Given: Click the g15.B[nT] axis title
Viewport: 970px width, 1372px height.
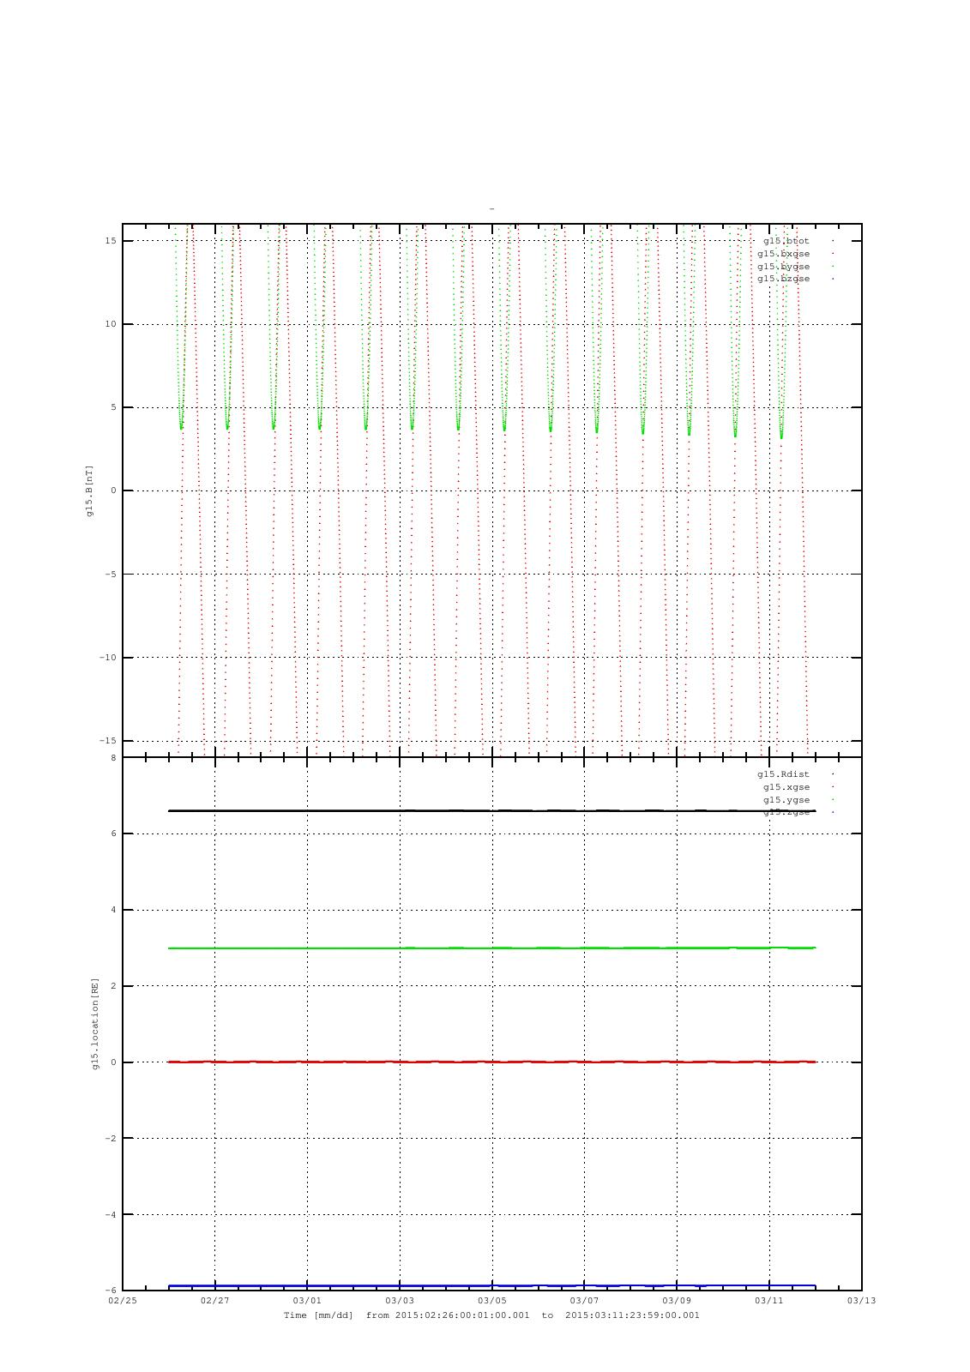Looking at the screenshot, I should [x=89, y=490].
